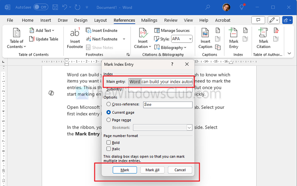Open the File menu

10,20
